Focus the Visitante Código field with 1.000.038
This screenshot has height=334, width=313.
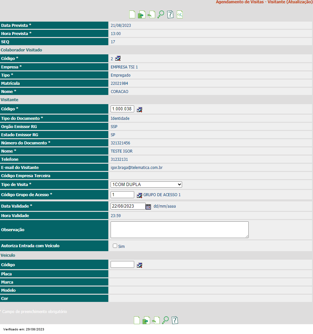122,109
